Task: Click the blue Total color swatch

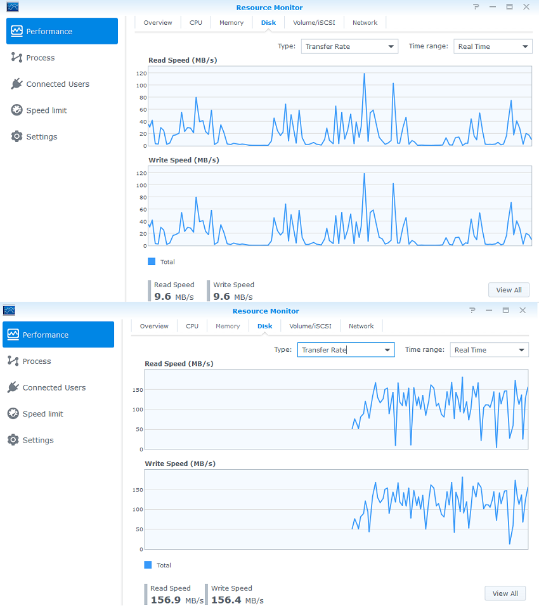Action: coord(152,261)
